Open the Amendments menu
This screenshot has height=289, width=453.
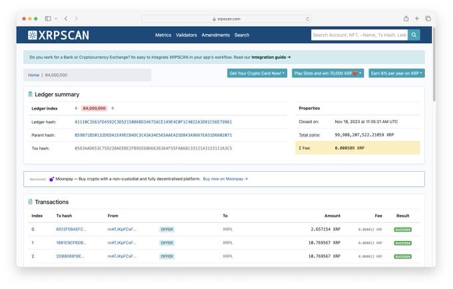(x=216, y=35)
